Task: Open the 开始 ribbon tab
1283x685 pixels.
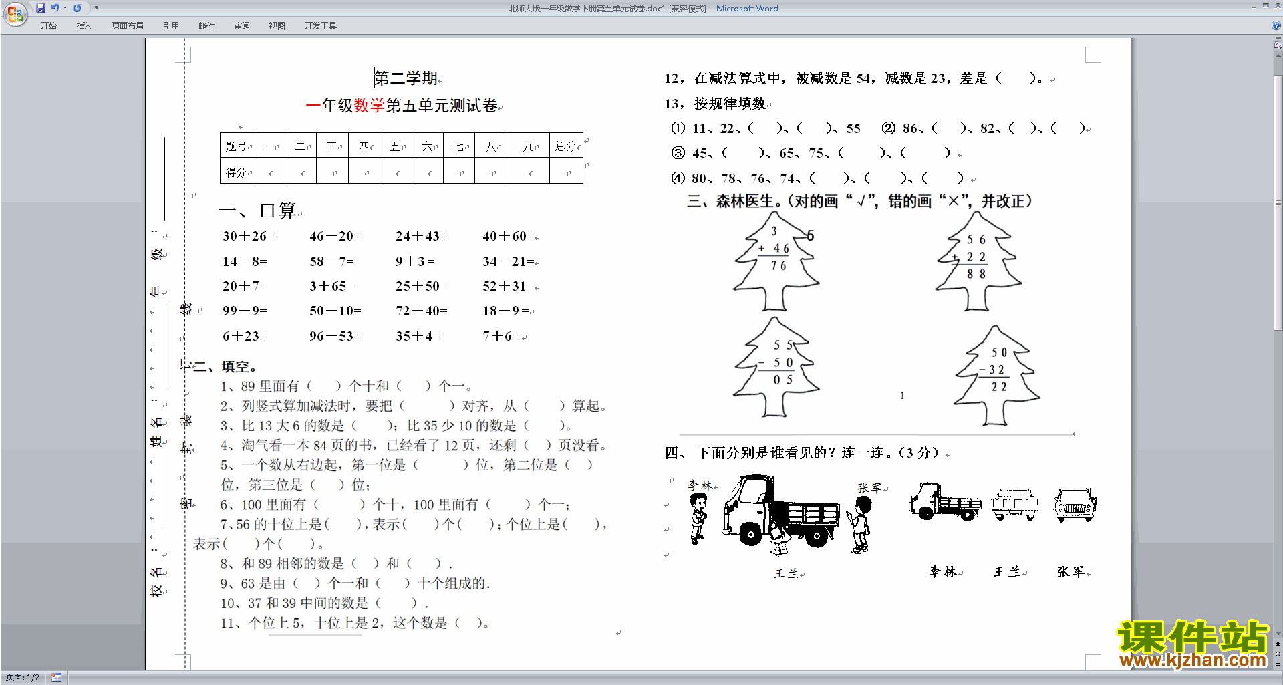Action: click(x=48, y=26)
